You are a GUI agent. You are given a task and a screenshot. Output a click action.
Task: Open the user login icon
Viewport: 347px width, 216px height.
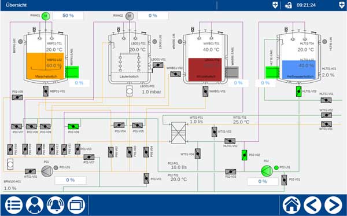click(x=35, y=205)
